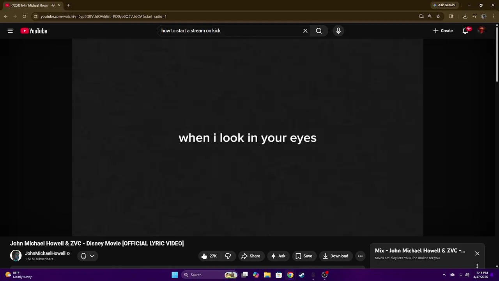Show hidden system tray icons
Image resolution: width=499 pixels, height=281 pixels.
(444, 275)
